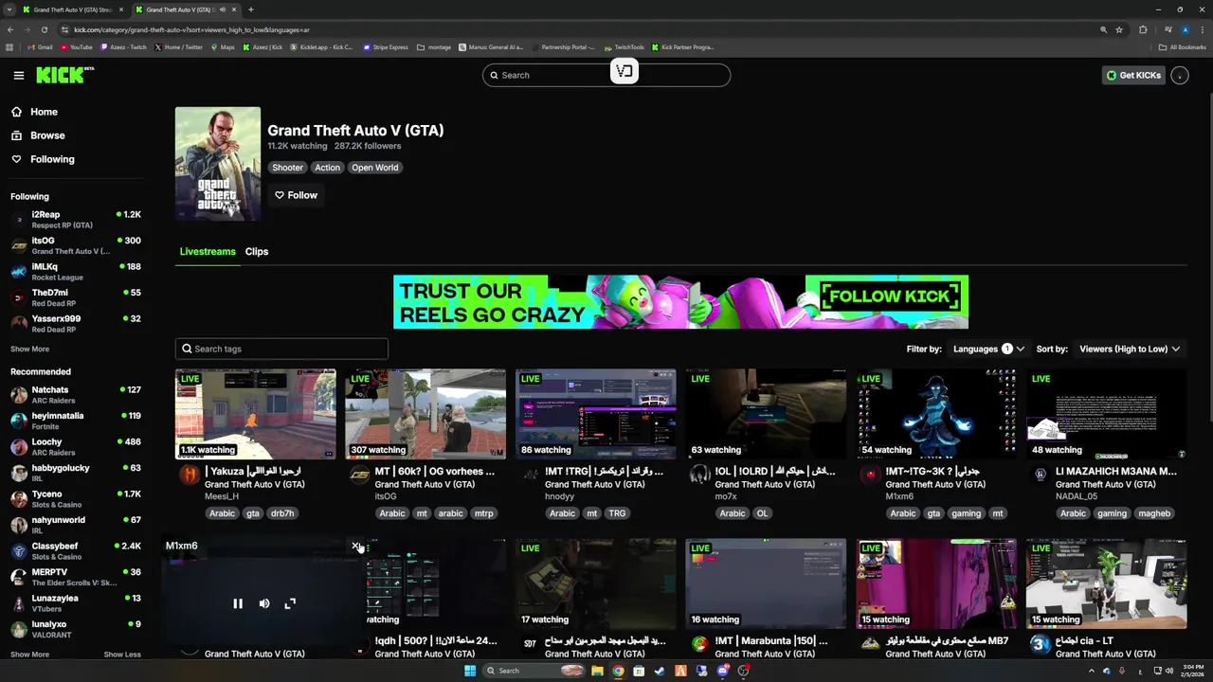Click the Home icon in sidebar
Viewport: 1213px width, 682px height.
tap(16, 112)
